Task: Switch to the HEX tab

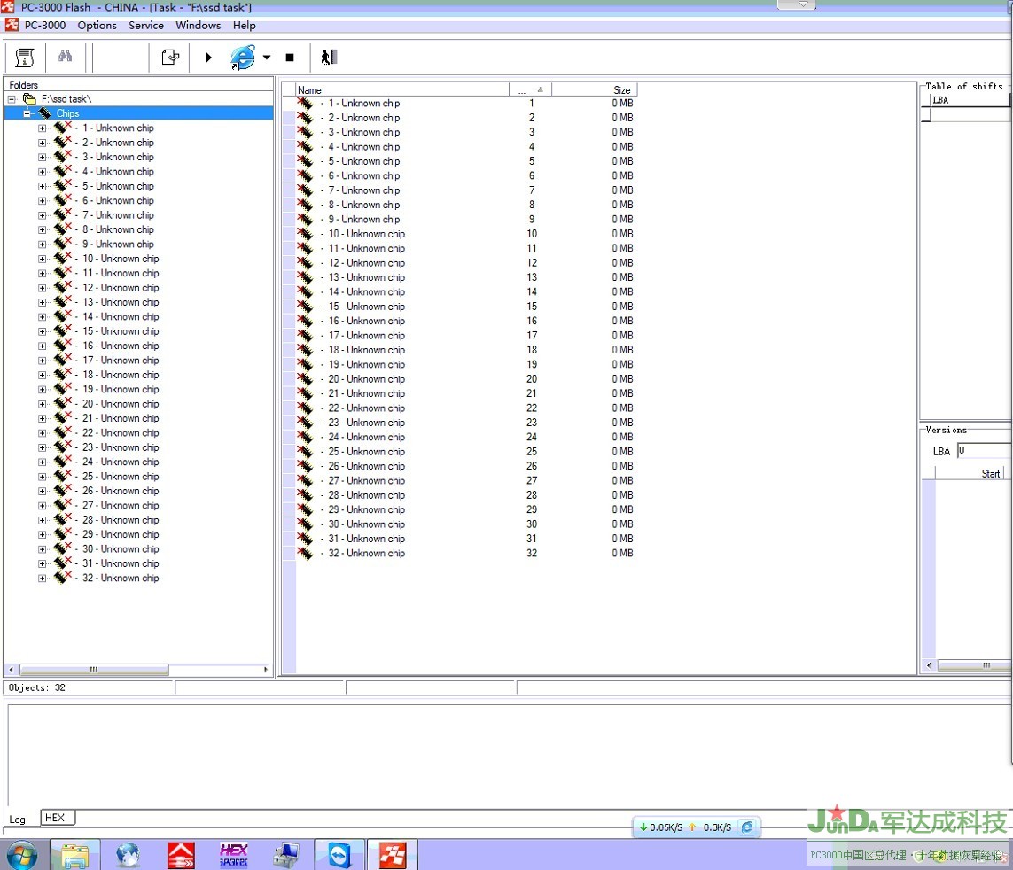Action: point(55,818)
